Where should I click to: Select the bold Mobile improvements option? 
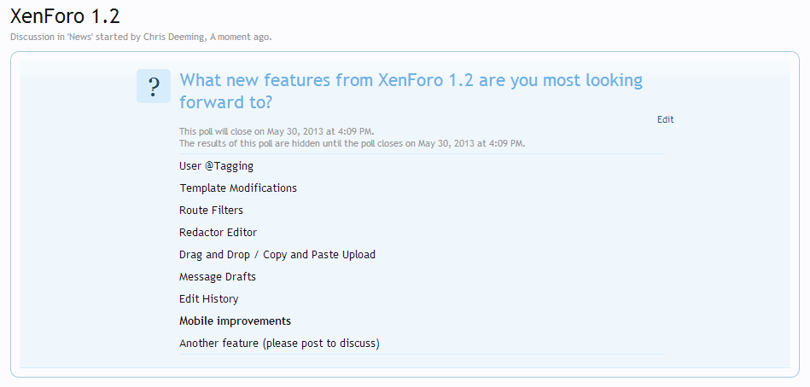coord(235,321)
